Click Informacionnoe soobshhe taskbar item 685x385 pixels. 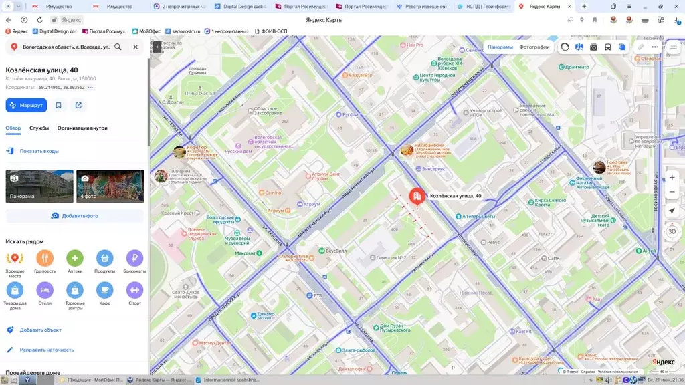(x=227, y=380)
